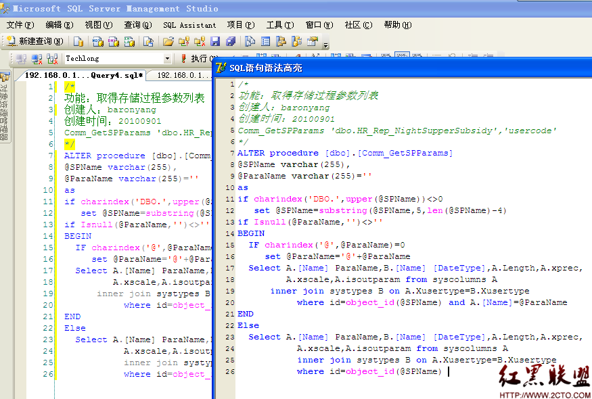Click the Disconnect query icon
Viewport: 592px width, 399px height.
click(37, 59)
